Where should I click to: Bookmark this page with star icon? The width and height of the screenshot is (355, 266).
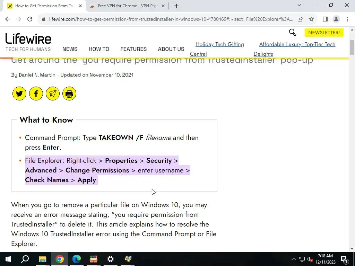[x=311, y=19]
